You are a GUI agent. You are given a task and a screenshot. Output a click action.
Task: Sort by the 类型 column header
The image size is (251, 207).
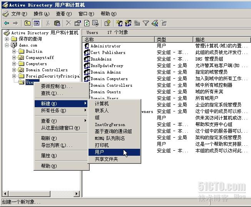click(x=174, y=39)
